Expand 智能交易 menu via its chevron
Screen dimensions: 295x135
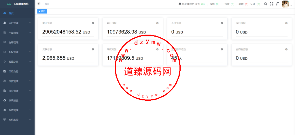click(30, 62)
